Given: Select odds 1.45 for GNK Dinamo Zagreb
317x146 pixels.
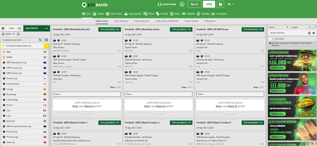Looking at the screenshot, I should (119, 67).
